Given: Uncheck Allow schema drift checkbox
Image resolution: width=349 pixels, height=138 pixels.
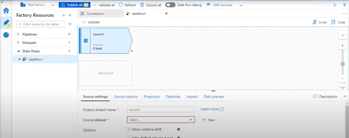Looking at the screenshot, I should 129,129.
